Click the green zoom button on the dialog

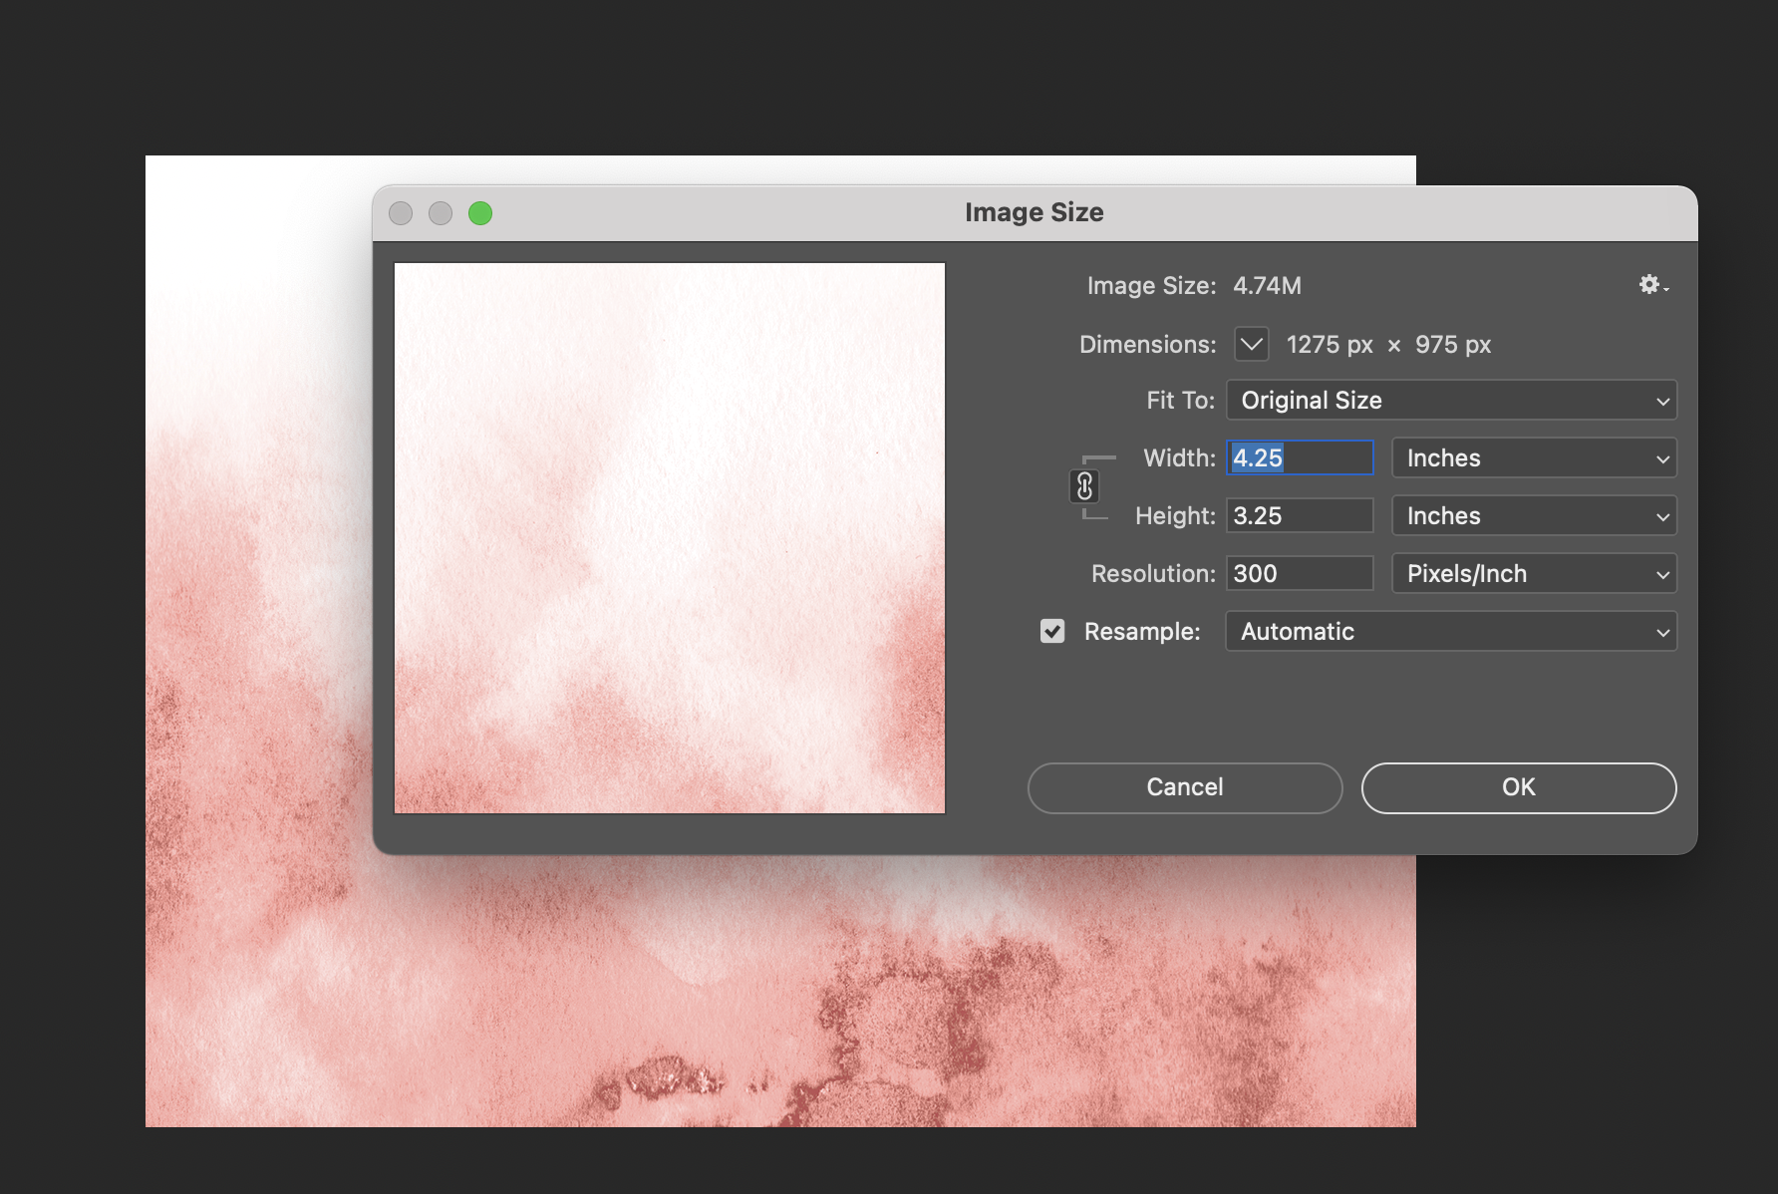tap(480, 212)
